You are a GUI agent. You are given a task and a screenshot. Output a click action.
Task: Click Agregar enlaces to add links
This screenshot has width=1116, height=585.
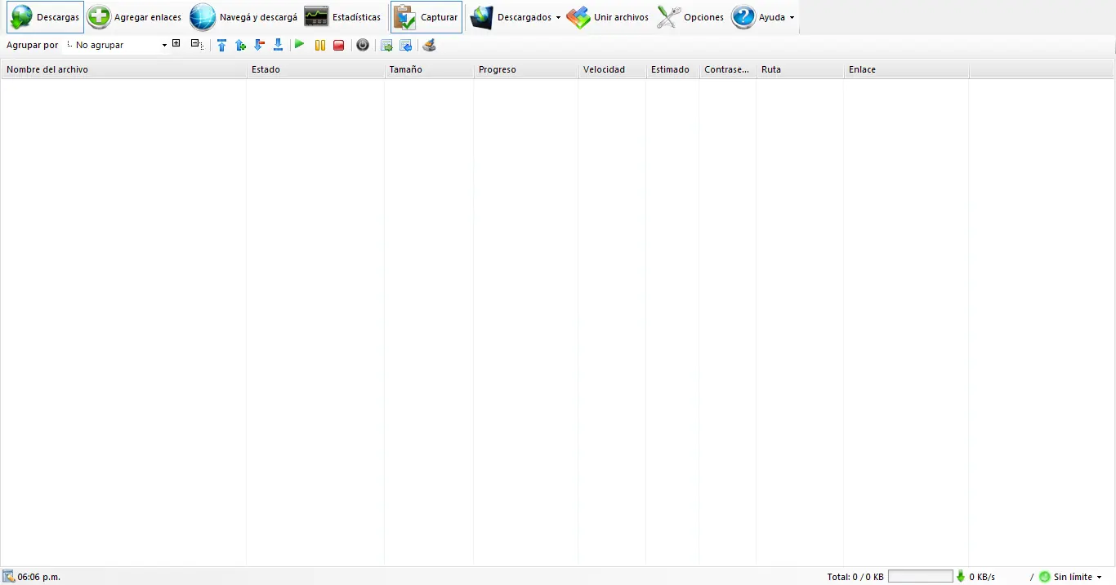point(135,17)
